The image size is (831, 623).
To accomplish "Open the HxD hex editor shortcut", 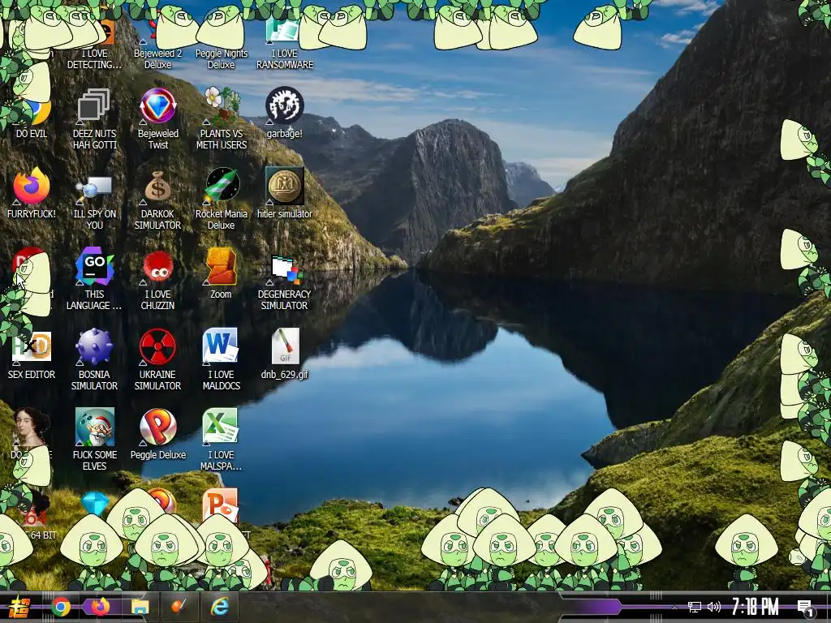I will pyautogui.click(x=32, y=347).
